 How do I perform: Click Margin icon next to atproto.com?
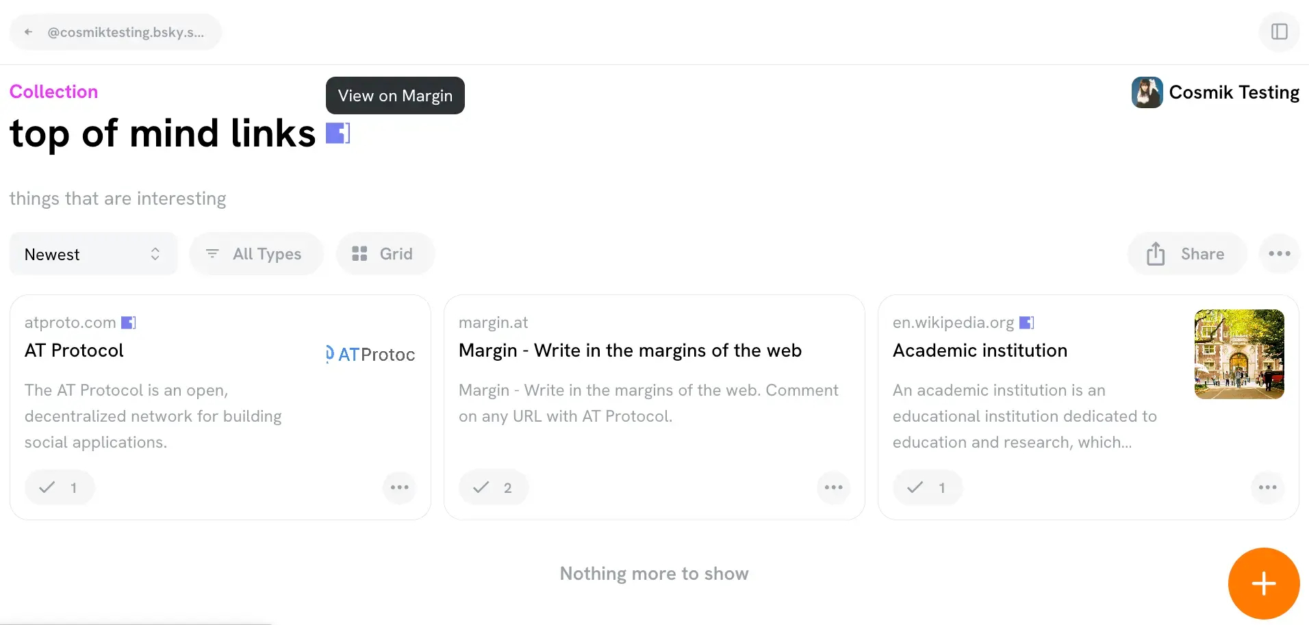(x=129, y=322)
